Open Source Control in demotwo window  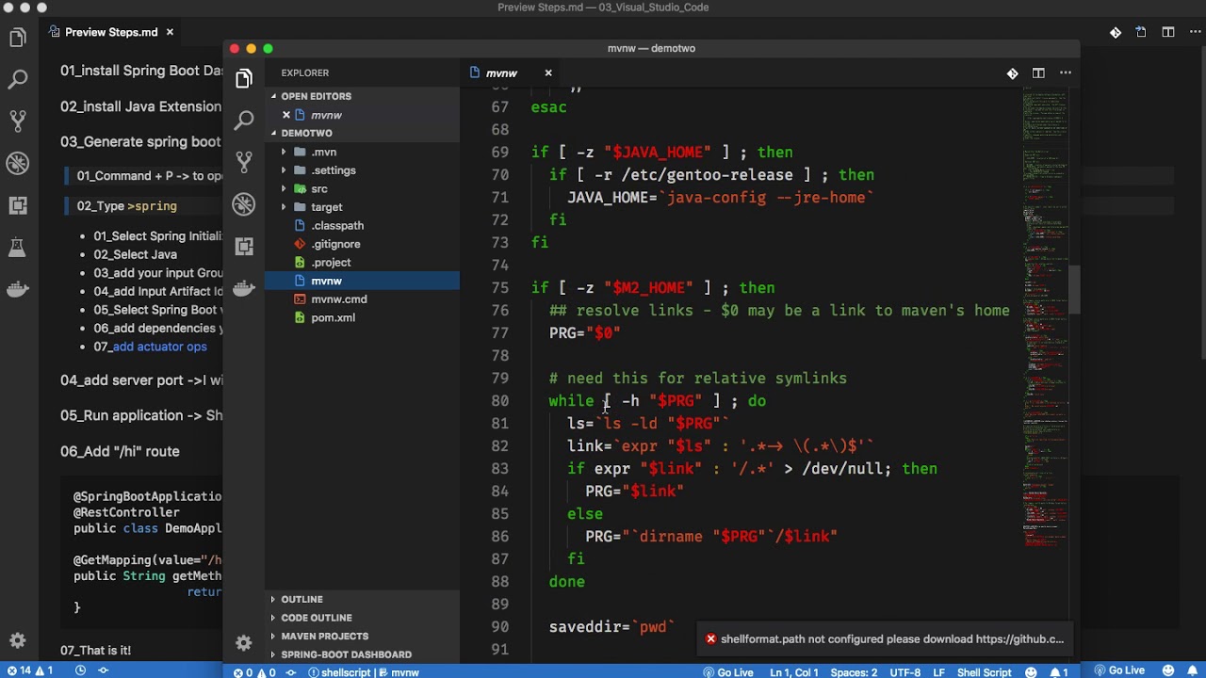[x=244, y=162]
